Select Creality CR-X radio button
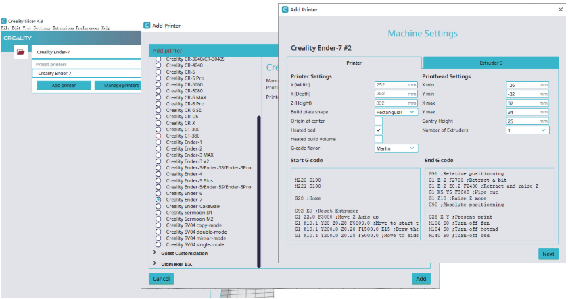 [x=158, y=123]
